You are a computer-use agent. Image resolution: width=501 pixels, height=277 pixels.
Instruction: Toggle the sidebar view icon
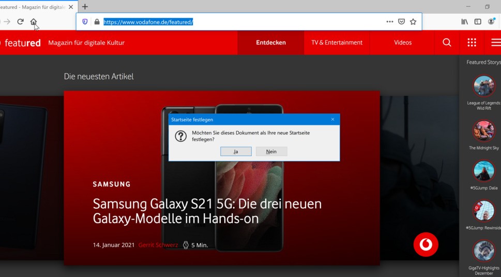click(478, 22)
